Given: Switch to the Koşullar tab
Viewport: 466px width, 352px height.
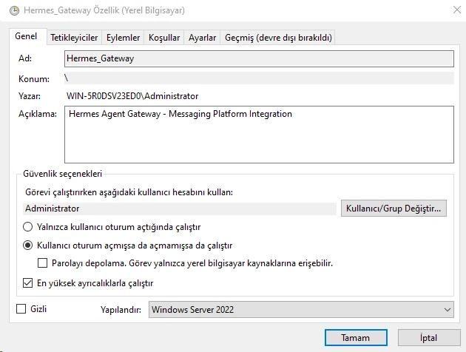Looking at the screenshot, I should pyautogui.click(x=164, y=38).
